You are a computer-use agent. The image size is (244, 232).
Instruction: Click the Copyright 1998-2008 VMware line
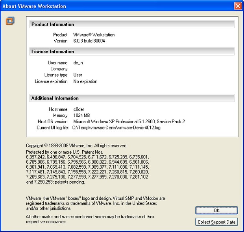(x=77, y=145)
